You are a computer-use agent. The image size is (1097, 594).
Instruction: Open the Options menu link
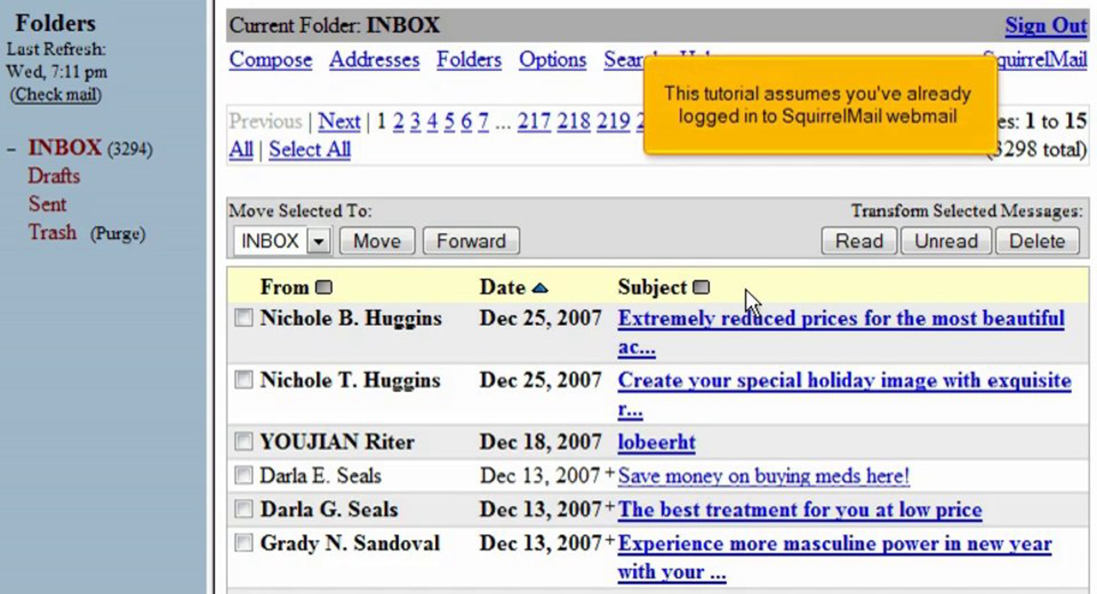point(552,60)
